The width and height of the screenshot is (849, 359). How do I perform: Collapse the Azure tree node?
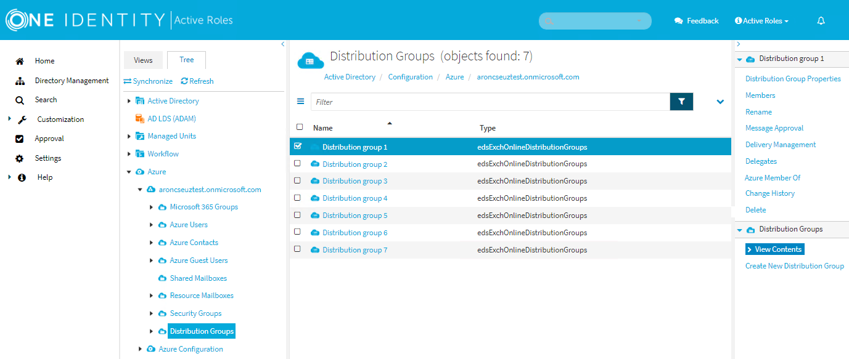point(129,172)
